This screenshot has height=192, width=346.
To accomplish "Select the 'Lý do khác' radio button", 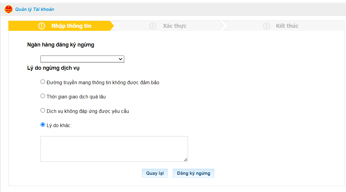I will pos(43,125).
